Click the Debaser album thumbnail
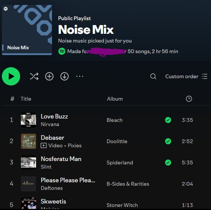 [28, 141]
